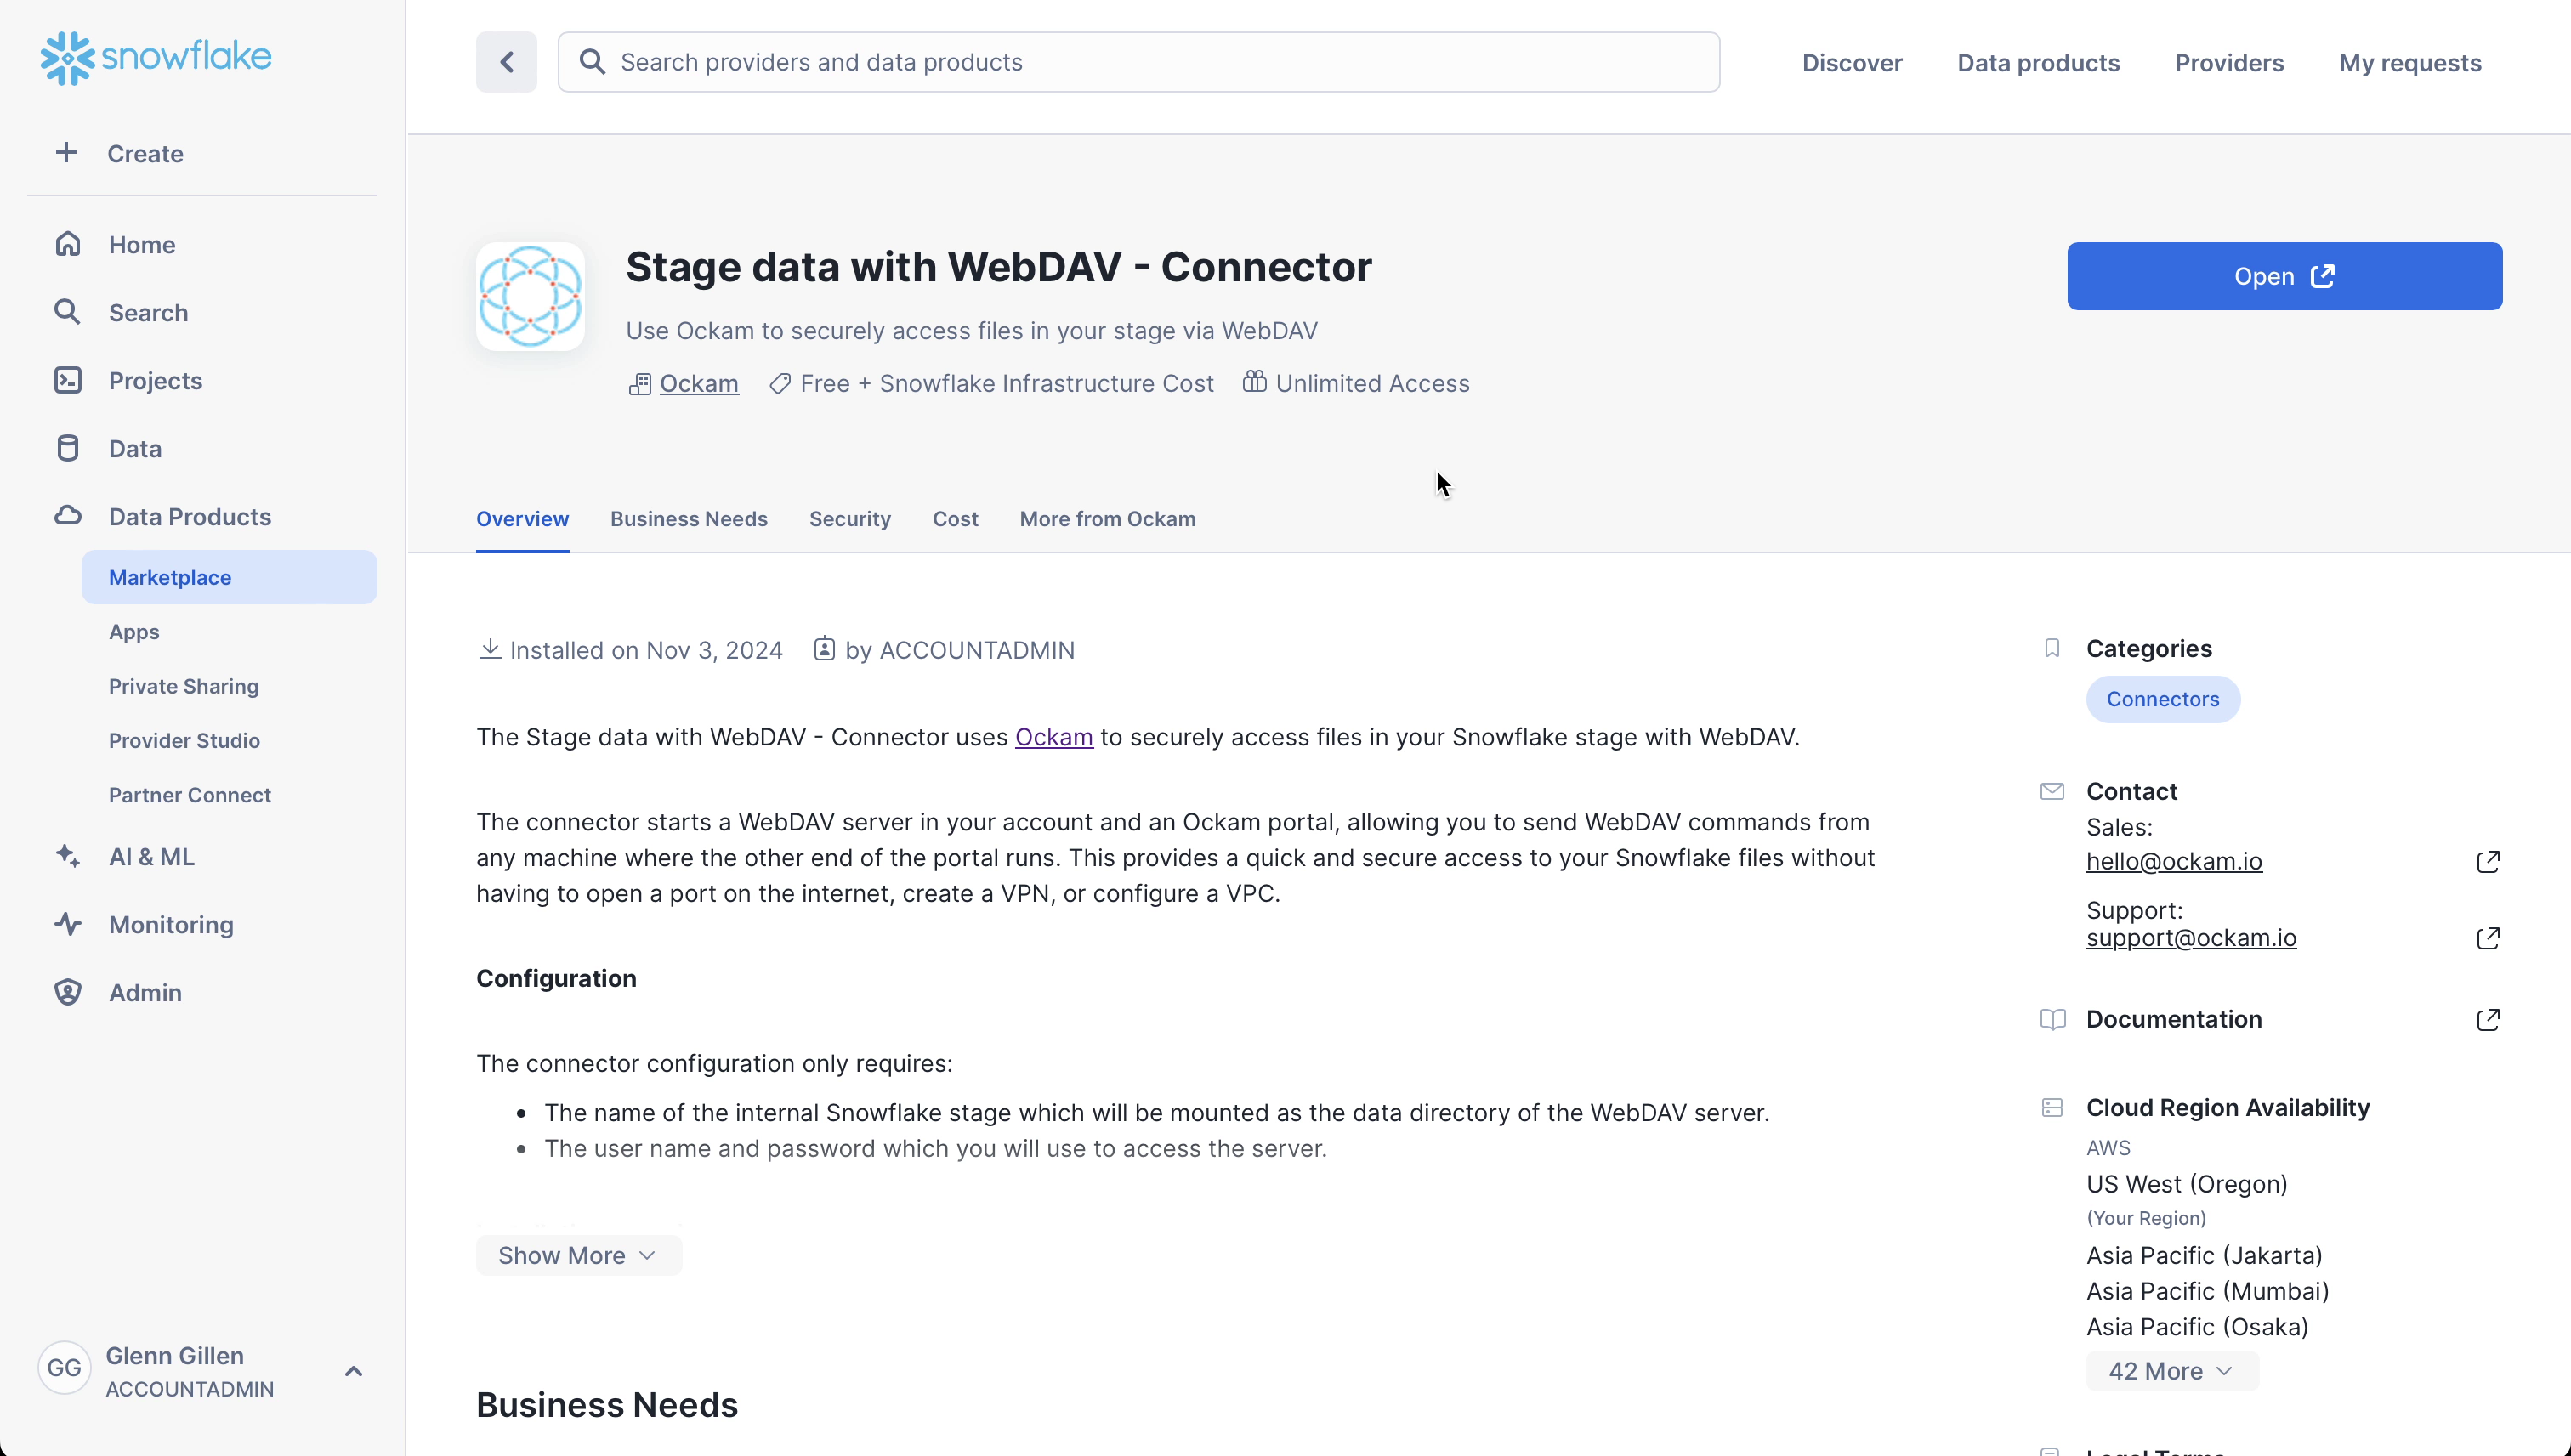Open the Admin shield icon

68,992
